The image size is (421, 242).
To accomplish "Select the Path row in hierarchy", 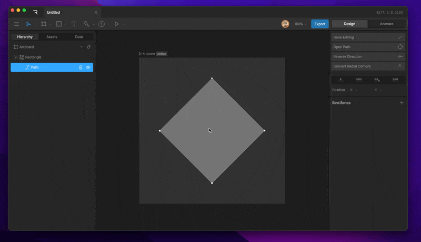I will click(x=52, y=67).
